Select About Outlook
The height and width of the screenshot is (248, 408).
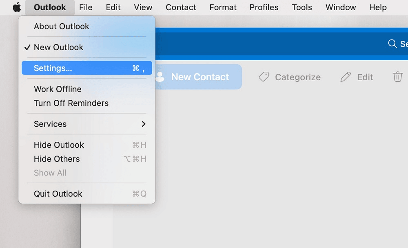pos(61,26)
